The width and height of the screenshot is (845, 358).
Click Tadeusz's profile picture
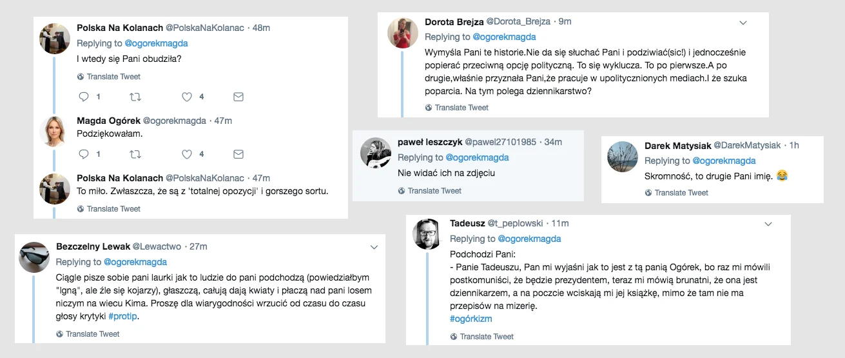click(x=427, y=234)
